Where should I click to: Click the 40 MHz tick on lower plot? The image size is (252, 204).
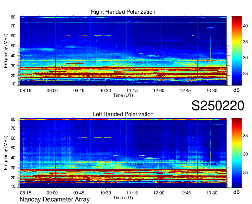click(x=13, y=158)
